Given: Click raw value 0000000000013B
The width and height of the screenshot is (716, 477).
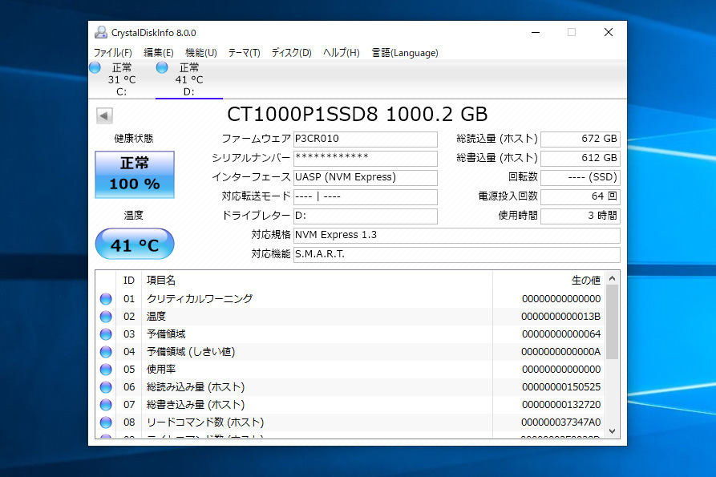Looking at the screenshot, I should [560, 317].
